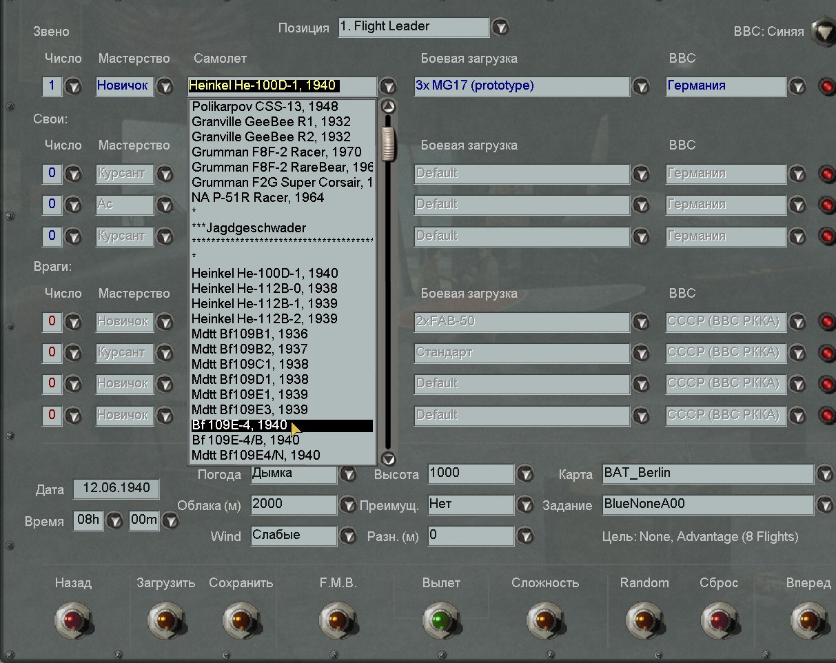Click red light in the Ас friendly row
The height and width of the screenshot is (663, 836).
click(826, 205)
